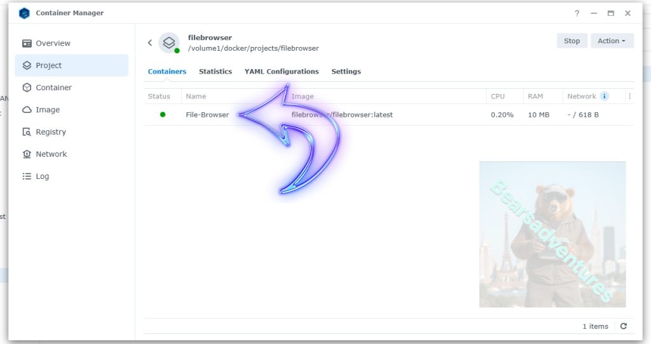651x344 pixels.
Task: Sort by the CPU column header
Action: pyautogui.click(x=498, y=96)
